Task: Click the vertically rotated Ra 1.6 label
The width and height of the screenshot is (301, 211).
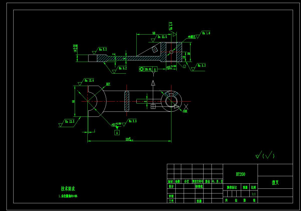Action: click(x=171, y=26)
